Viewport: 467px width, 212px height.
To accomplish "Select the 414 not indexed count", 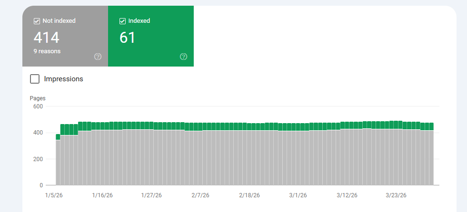I will click(46, 38).
